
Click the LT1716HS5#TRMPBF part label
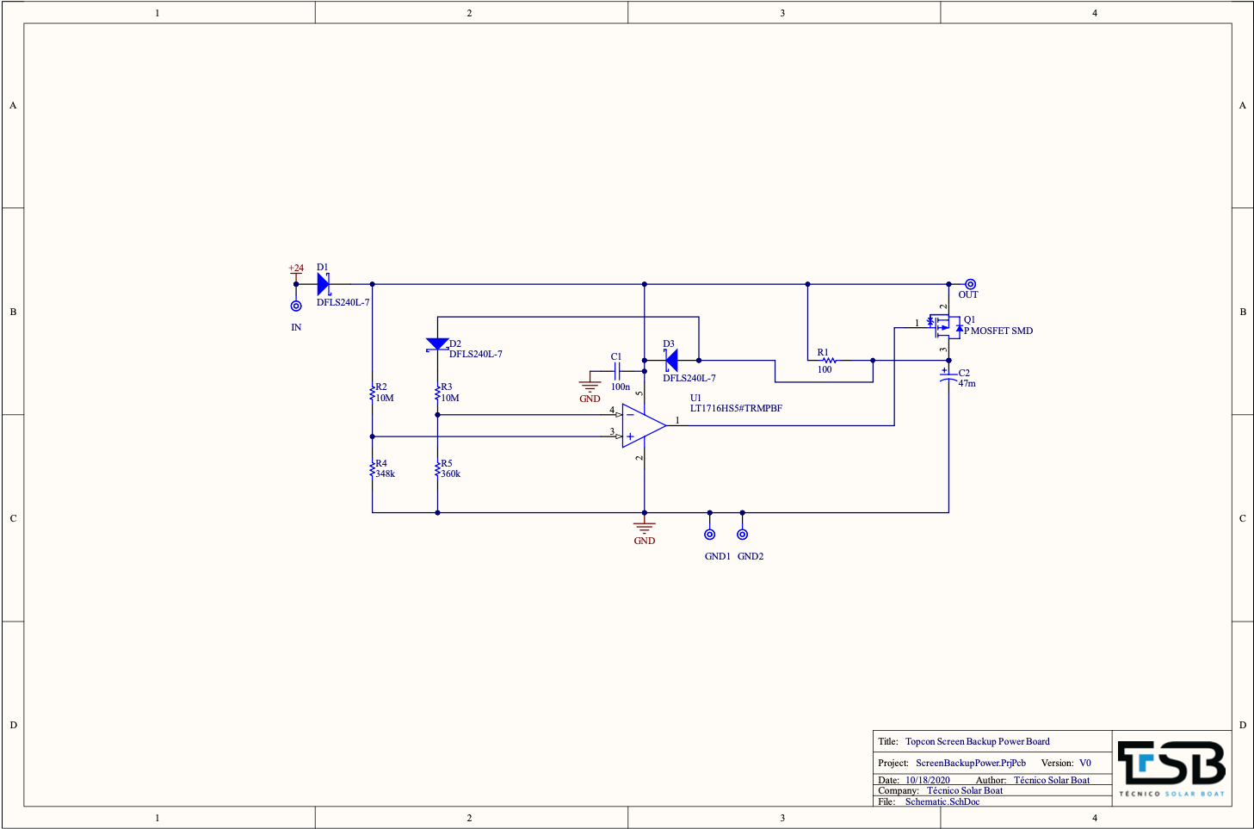pyautogui.click(x=736, y=408)
